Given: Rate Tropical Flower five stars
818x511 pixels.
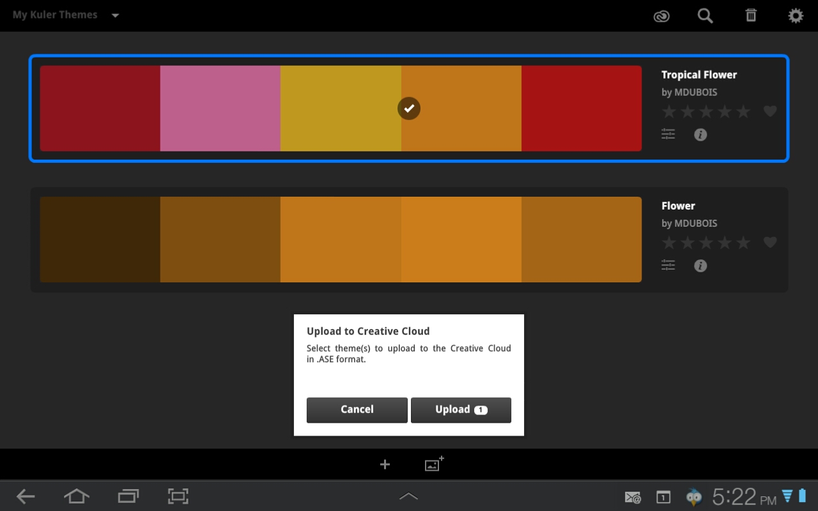Looking at the screenshot, I should pyautogui.click(x=743, y=112).
